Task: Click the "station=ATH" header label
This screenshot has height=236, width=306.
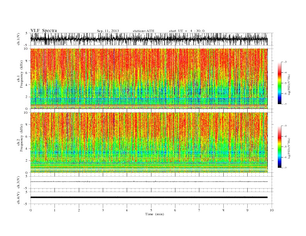Action: point(143,31)
